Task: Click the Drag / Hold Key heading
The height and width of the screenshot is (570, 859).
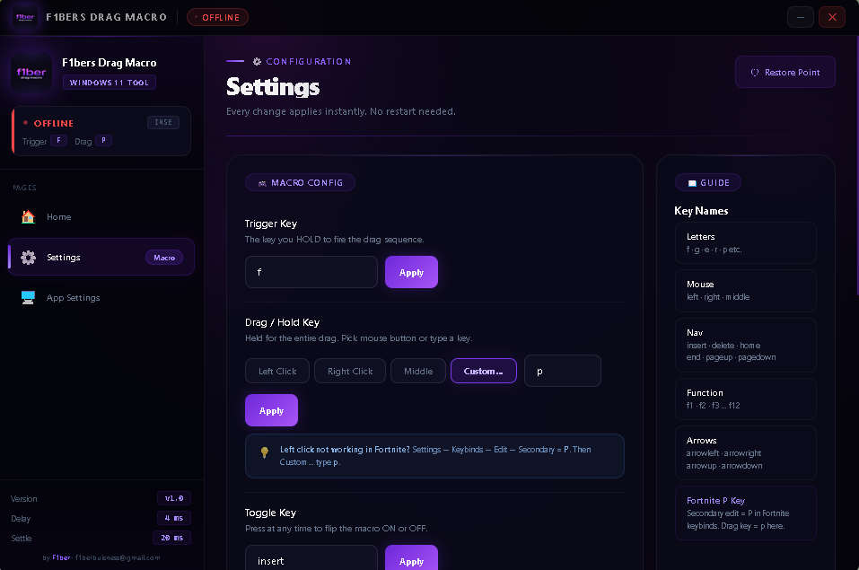Action: click(x=282, y=322)
